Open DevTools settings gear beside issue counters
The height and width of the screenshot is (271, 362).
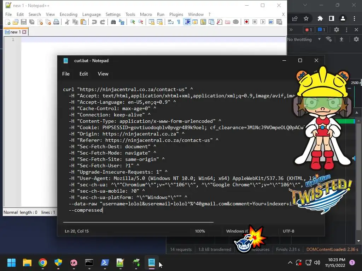pos(337,30)
